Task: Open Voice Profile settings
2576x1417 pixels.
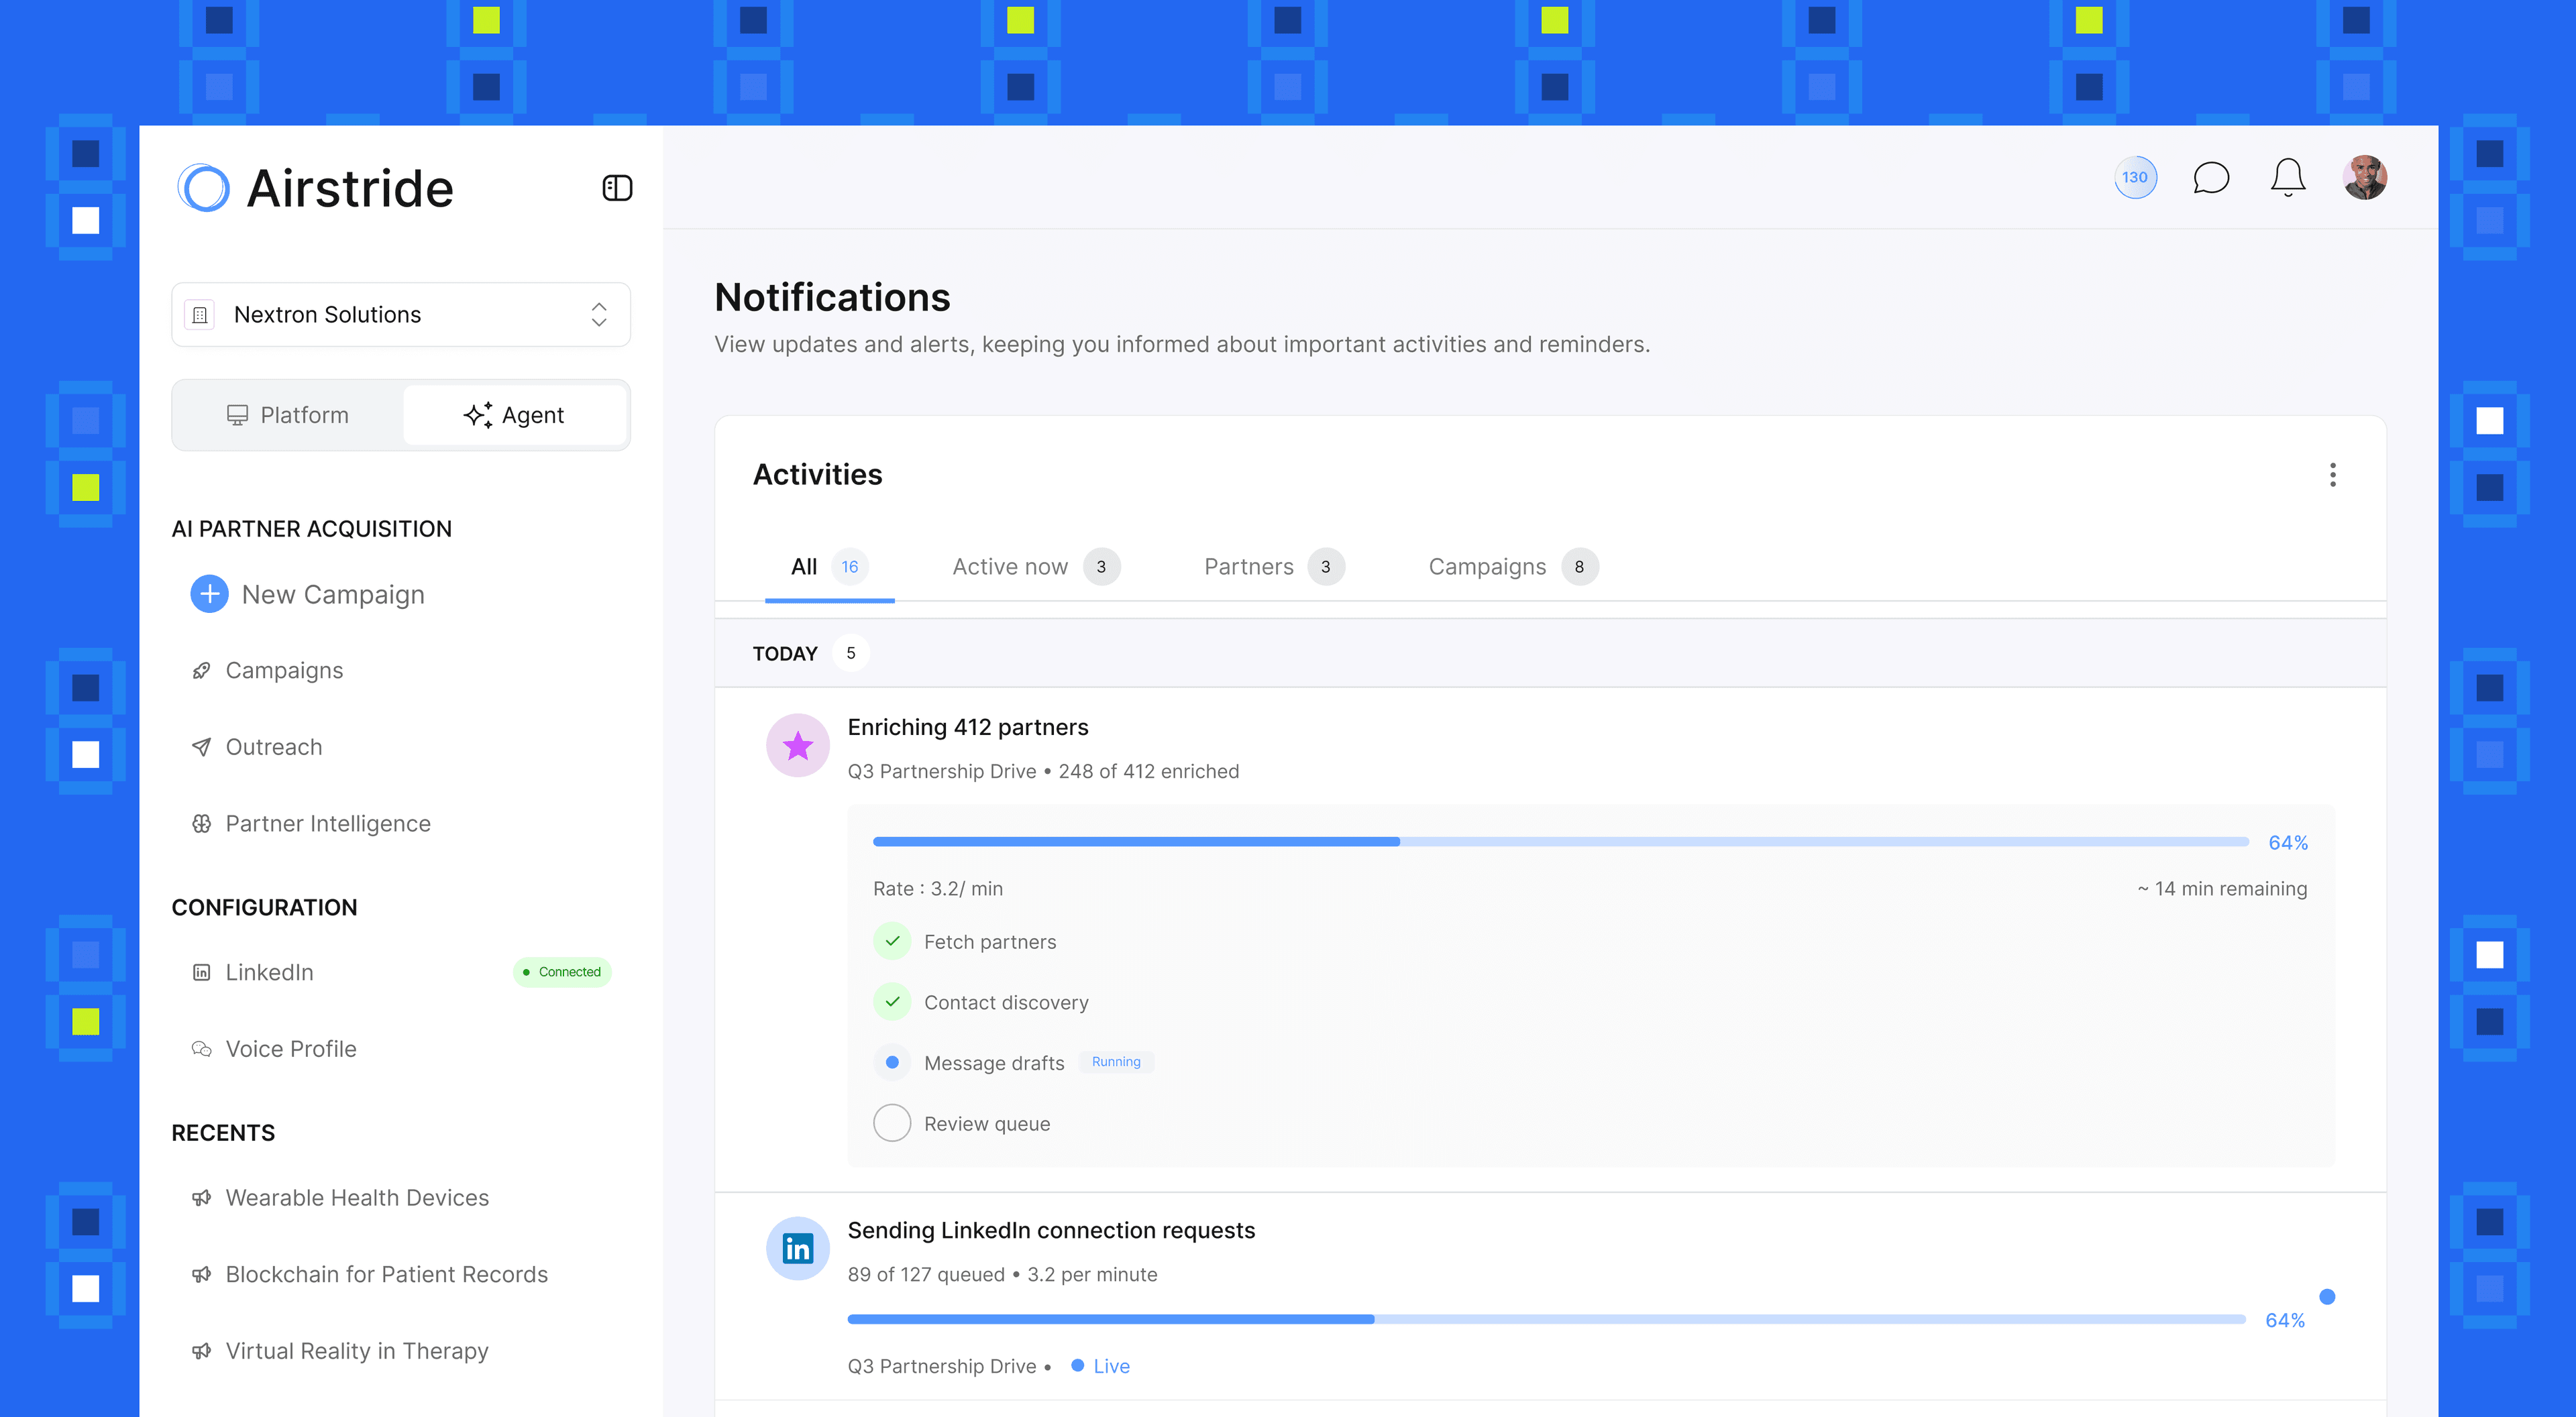Action: (291, 1049)
